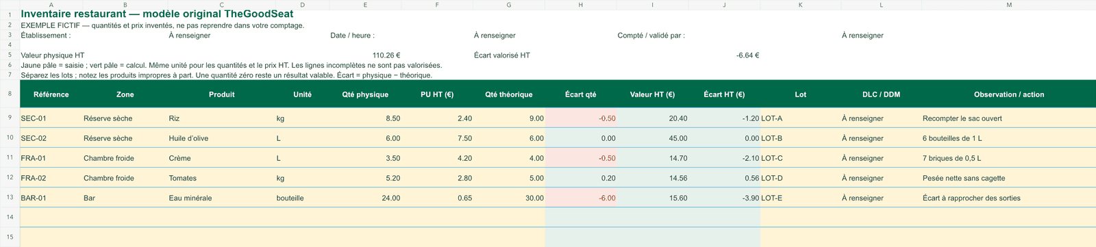Click the 'EXEMPLE FICTIF' notice line

(162, 25)
